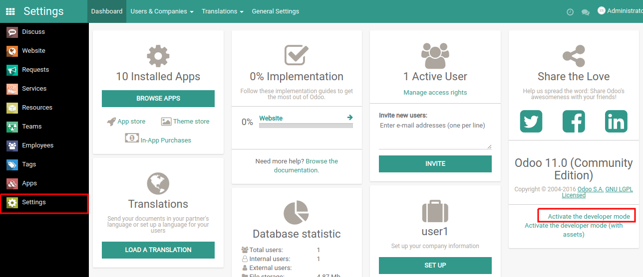Click the SET UP company button
643x277 pixels.
435,266
